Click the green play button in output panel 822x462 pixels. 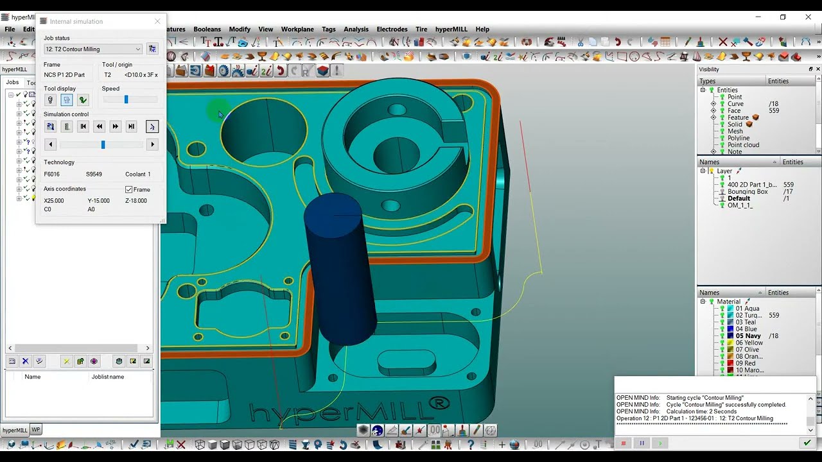[x=660, y=443]
